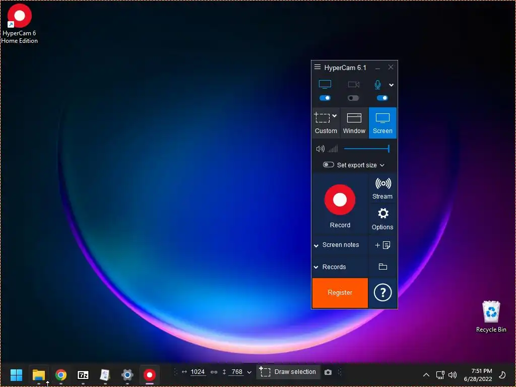Viewport: 516px width, 387px height.
Task: Enable the Set export size switch
Action: pos(329,165)
